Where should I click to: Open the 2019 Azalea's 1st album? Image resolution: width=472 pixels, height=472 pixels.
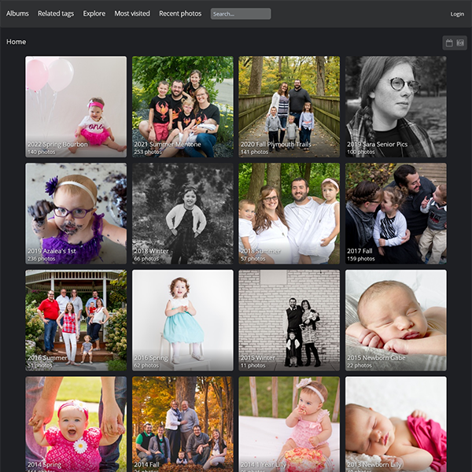click(76, 213)
